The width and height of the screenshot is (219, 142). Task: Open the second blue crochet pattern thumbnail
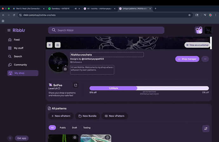click(x=96, y=138)
